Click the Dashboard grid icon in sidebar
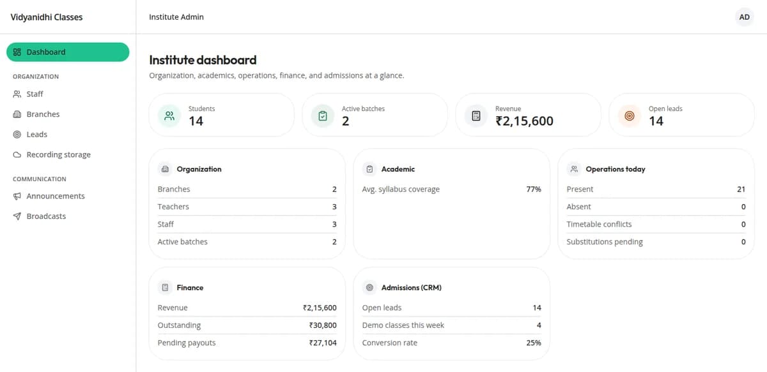This screenshot has height=372, width=767. (17, 52)
